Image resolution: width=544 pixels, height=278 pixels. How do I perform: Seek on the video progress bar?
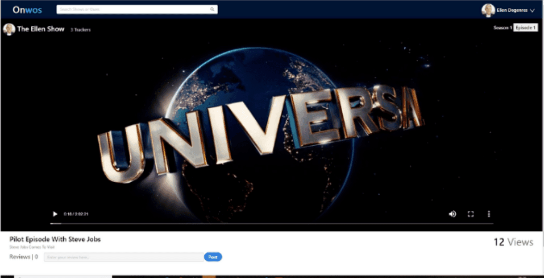[272, 223]
